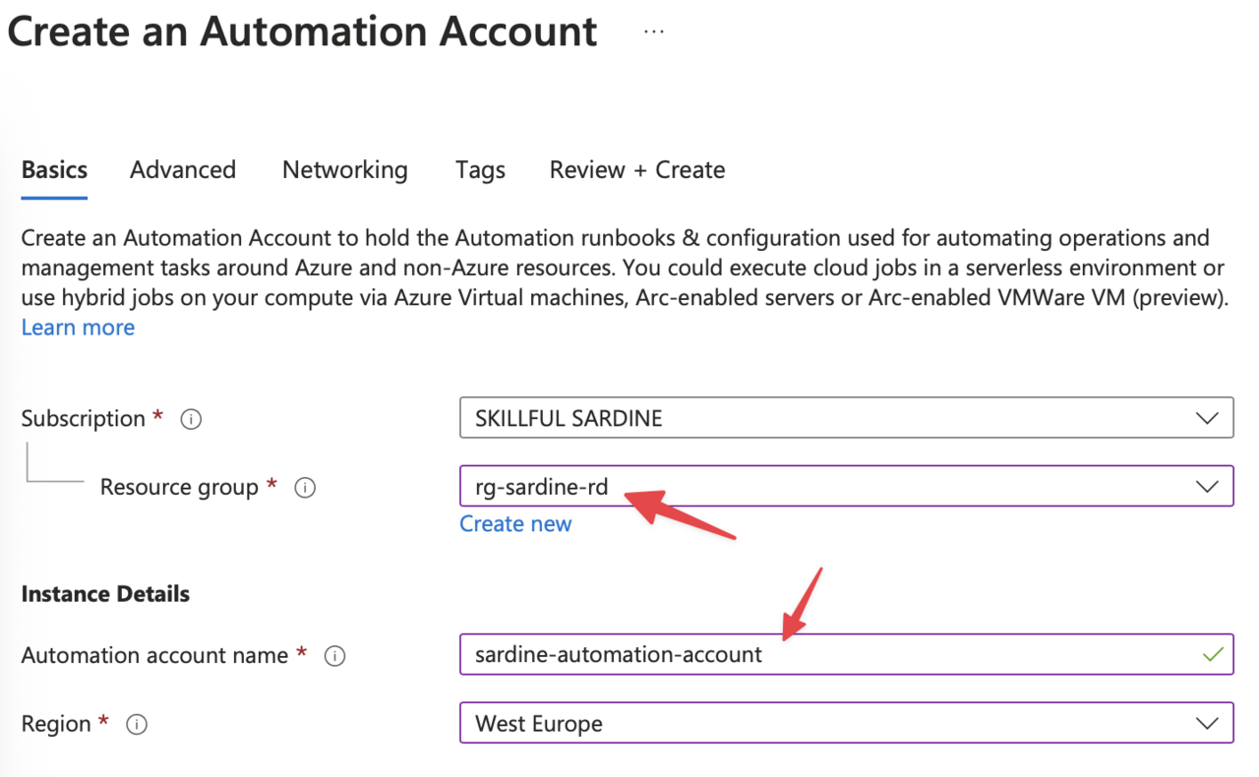The image size is (1259, 777).
Task: Click the Subscription field label
Action: click(84, 419)
